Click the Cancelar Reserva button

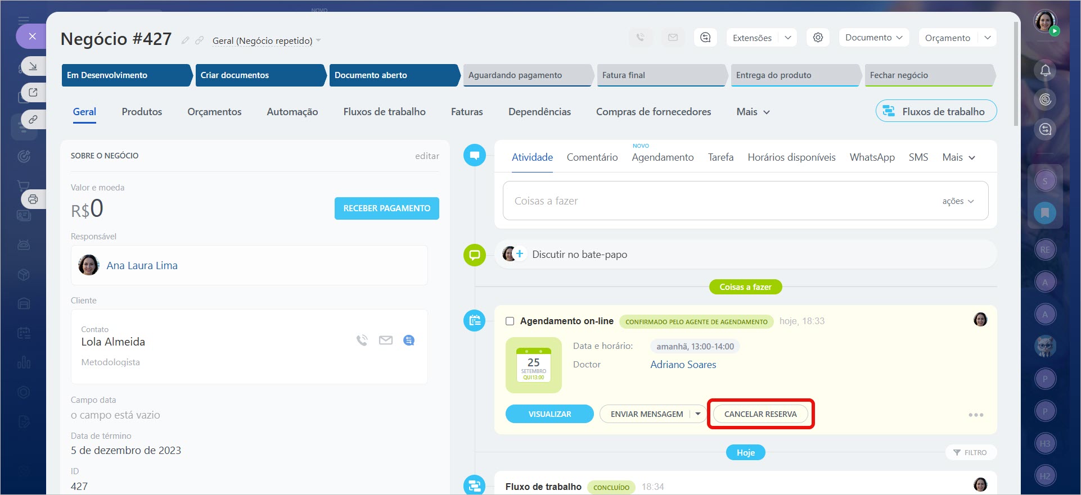tap(760, 414)
